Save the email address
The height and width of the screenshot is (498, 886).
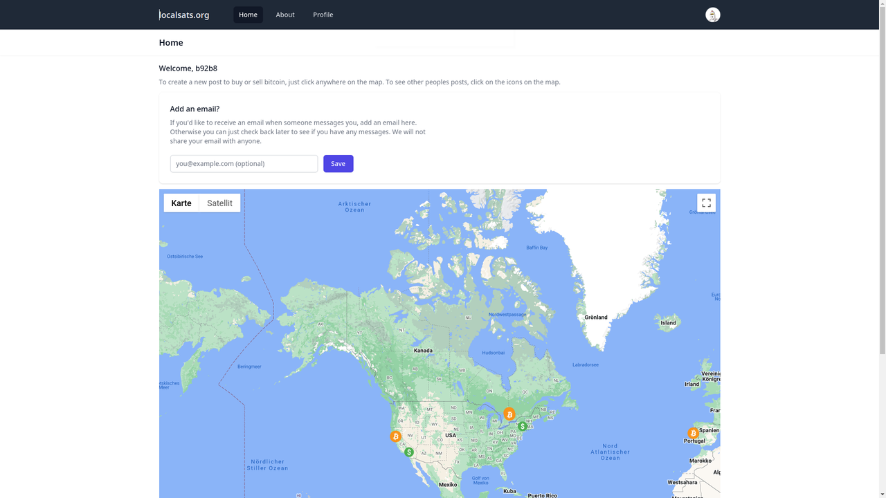338,164
